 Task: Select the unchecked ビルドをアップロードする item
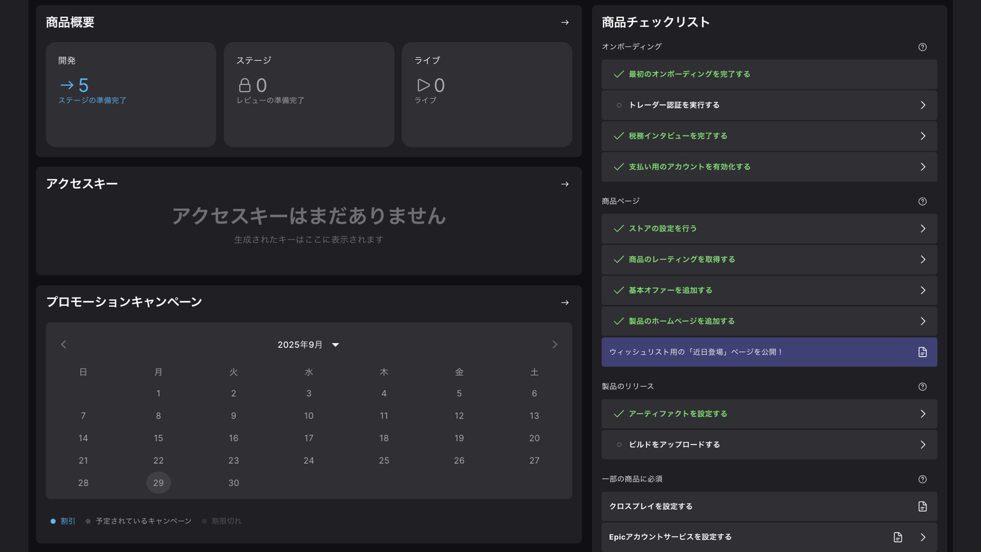(674, 445)
